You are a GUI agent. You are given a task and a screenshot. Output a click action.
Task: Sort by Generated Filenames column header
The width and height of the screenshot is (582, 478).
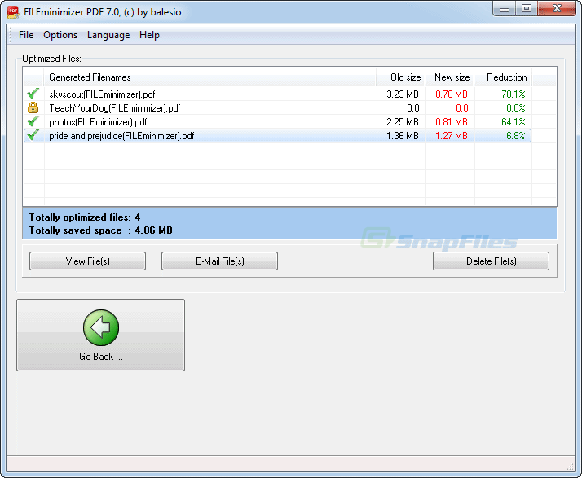(210, 77)
